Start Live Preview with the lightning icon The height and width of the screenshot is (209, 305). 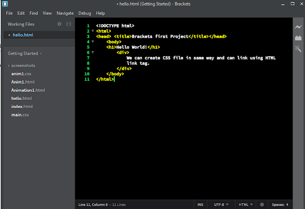click(x=298, y=27)
